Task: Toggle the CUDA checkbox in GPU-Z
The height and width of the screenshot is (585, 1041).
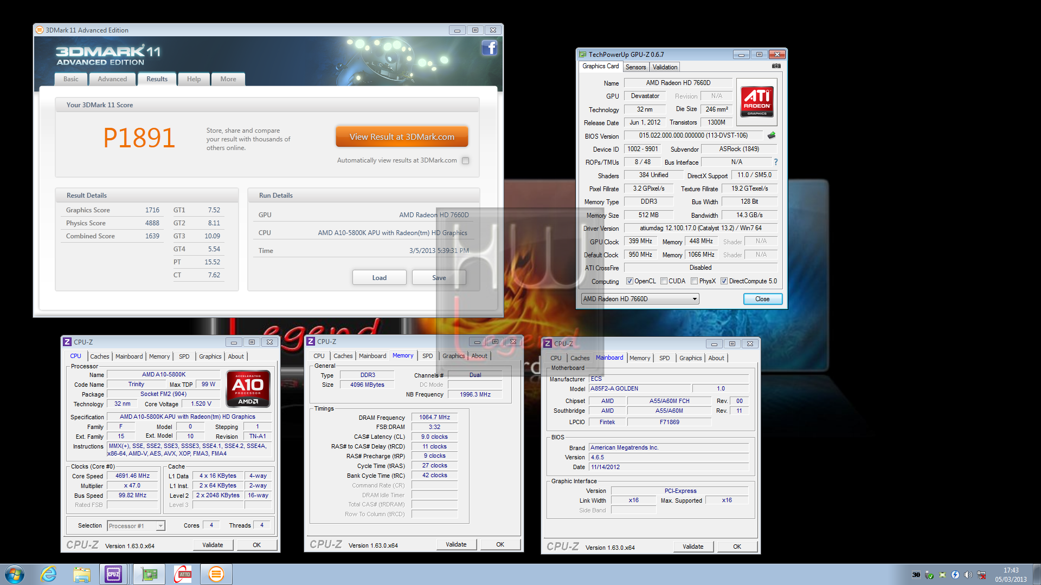Action: click(664, 281)
